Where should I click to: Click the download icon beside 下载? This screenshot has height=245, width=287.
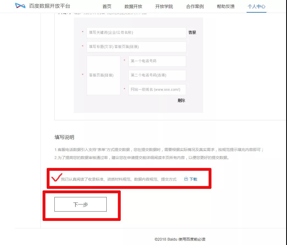(186, 179)
